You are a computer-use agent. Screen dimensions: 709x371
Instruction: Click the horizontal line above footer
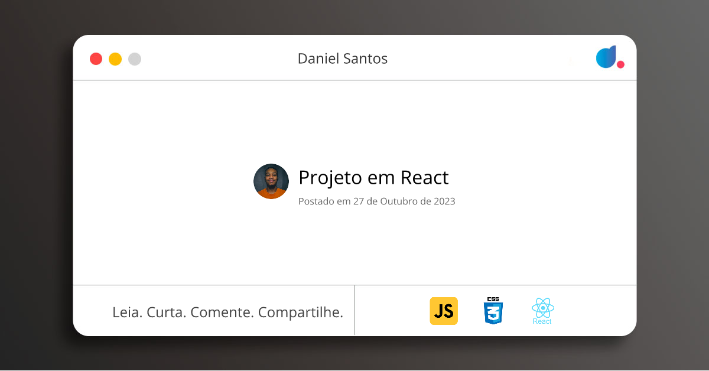tap(354, 285)
